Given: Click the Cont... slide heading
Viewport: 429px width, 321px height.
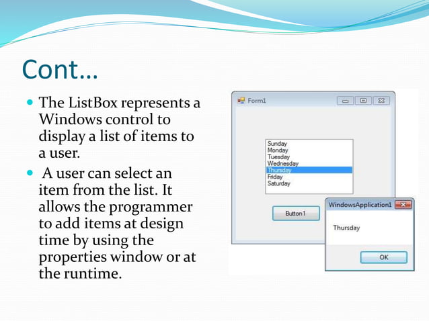Looking at the screenshot, I should pyautogui.click(x=60, y=69).
